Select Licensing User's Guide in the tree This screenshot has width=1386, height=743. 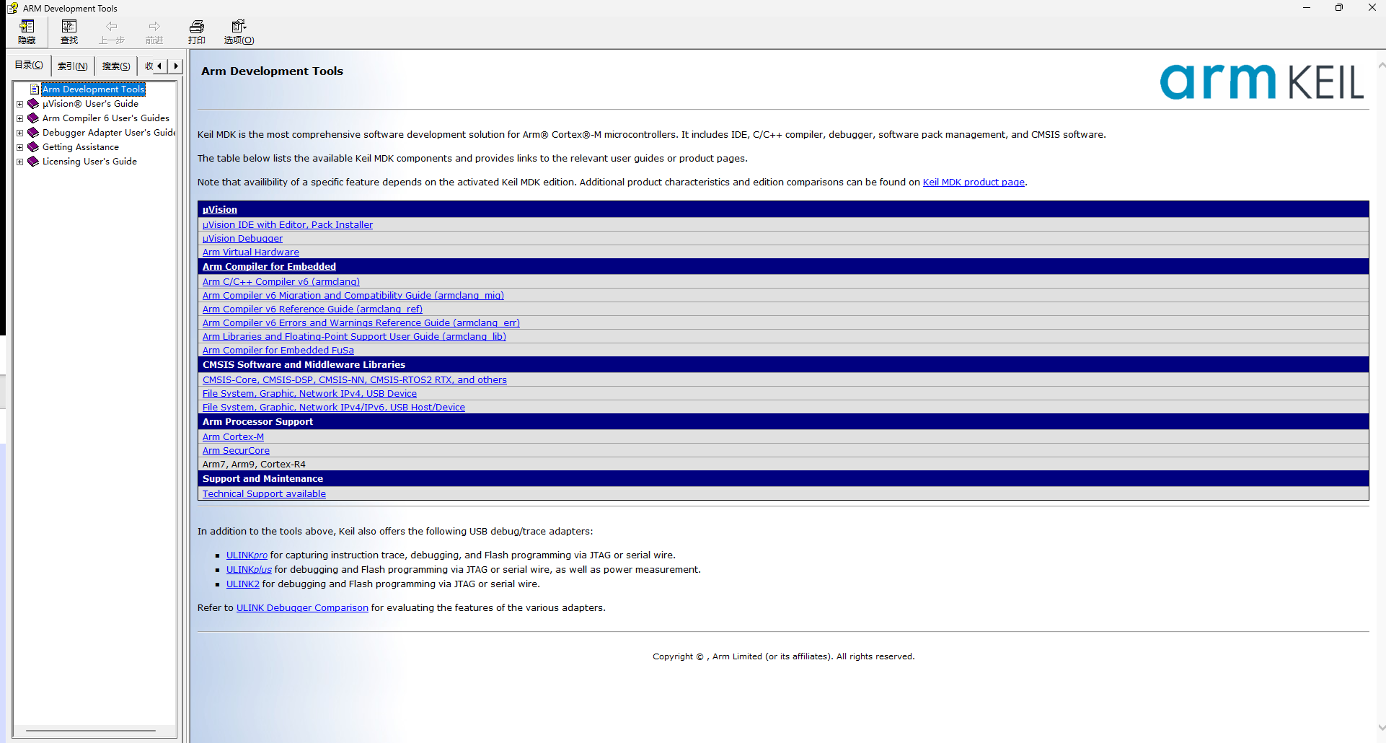point(89,162)
